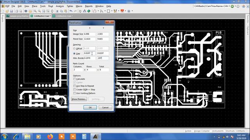Viewport: 250px width, 140px height.
Task: Switch to the sample proj.PcbDoc tab
Action: point(18,16)
